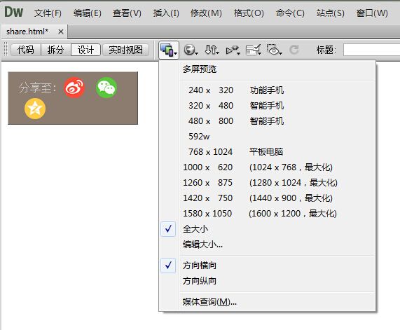Select 480 x 800 智能手机 size
This screenshot has width=400, height=330.
267,121
